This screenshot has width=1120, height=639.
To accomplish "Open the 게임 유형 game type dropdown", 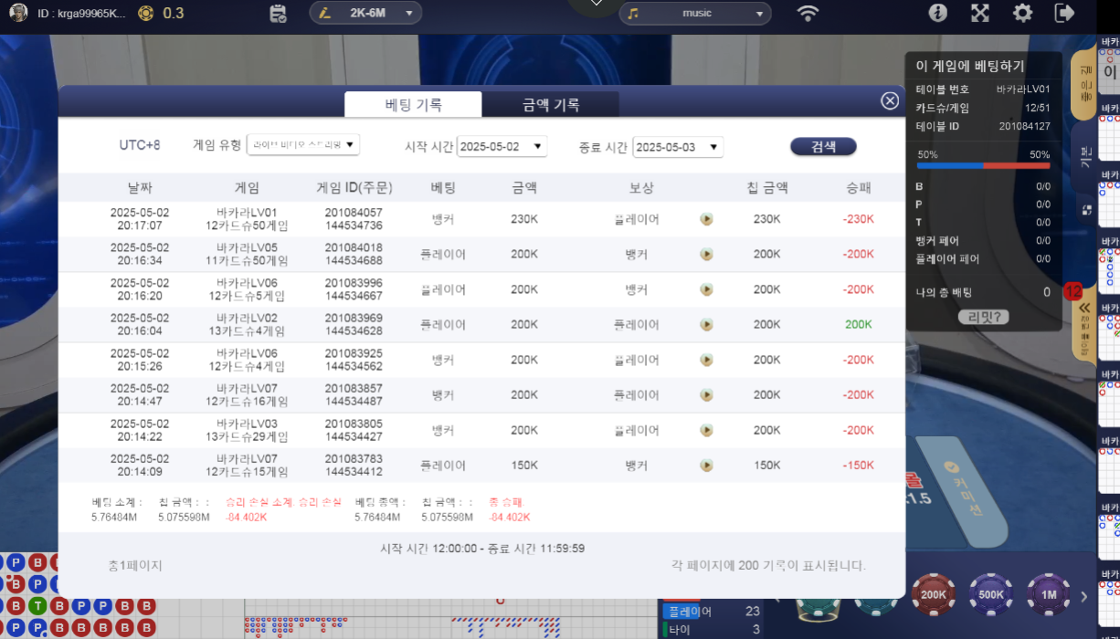I will (303, 145).
